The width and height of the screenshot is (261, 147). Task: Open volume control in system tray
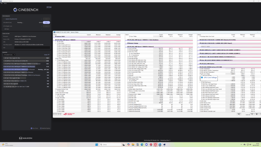point(250,144)
